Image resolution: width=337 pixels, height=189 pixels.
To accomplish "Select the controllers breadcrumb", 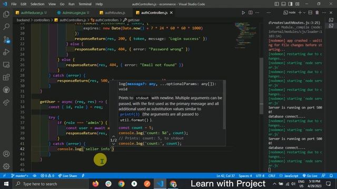I will pos(42,20).
